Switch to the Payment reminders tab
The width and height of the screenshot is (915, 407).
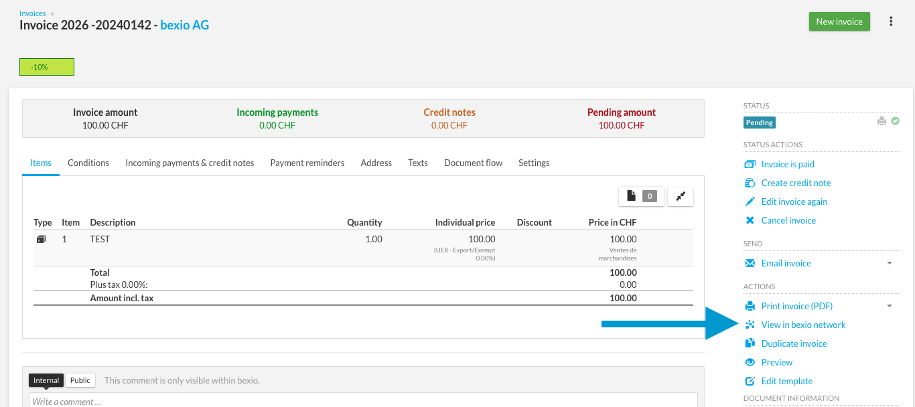307,163
